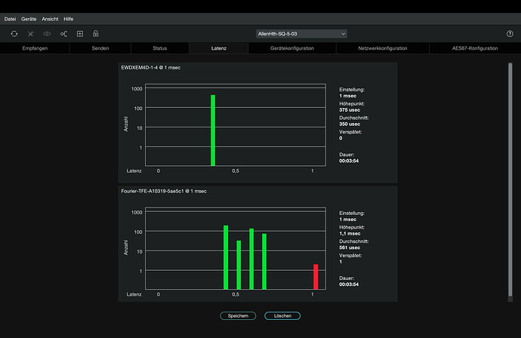Click the plus-in-square icon in toolbar
This screenshot has height=338, width=521.
(x=80, y=34)
